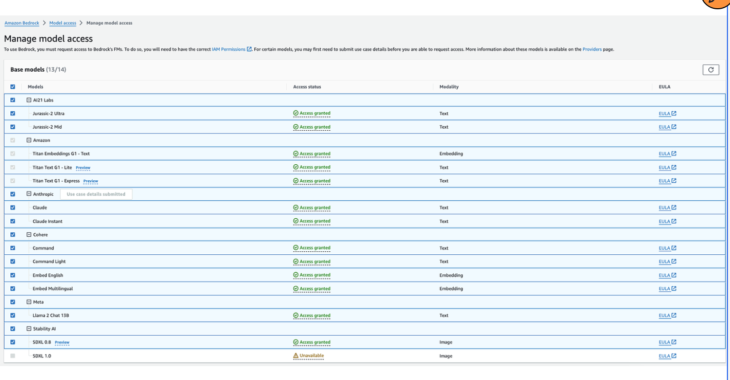Click Preview tag on Titan Text G1 - Express
Viewport: 730px width, 380px height.
pos(91,181)
